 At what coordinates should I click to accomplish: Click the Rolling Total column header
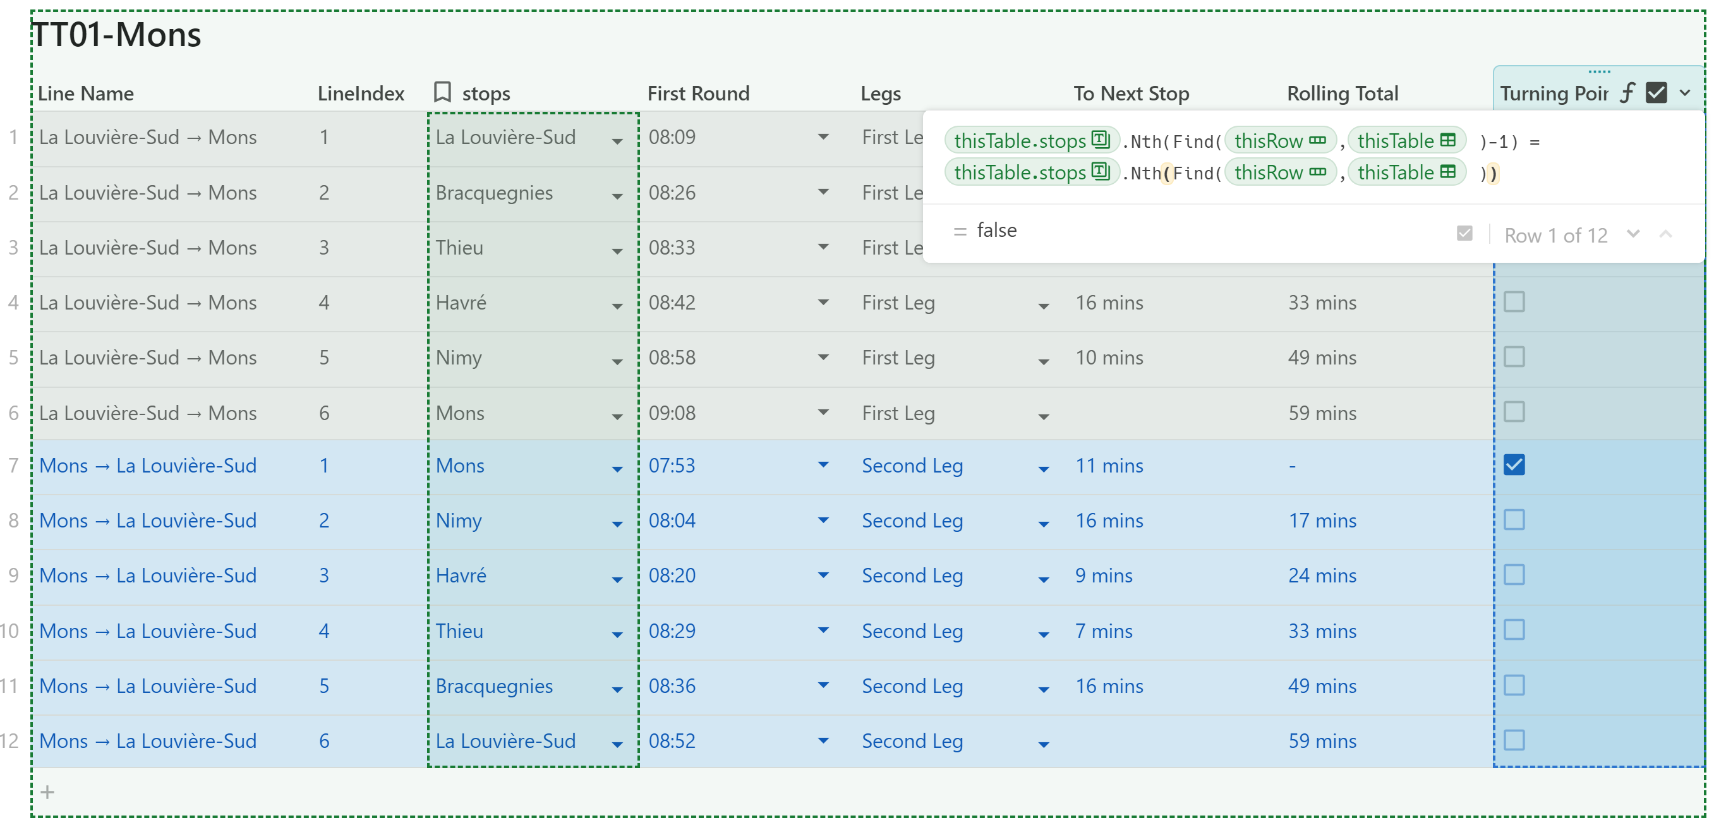tap(1342, 93)
